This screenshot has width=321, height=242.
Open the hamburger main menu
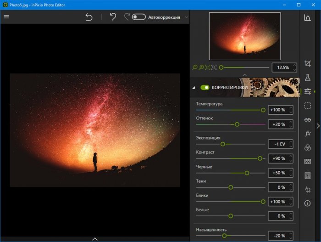click(x=6, y=17)
